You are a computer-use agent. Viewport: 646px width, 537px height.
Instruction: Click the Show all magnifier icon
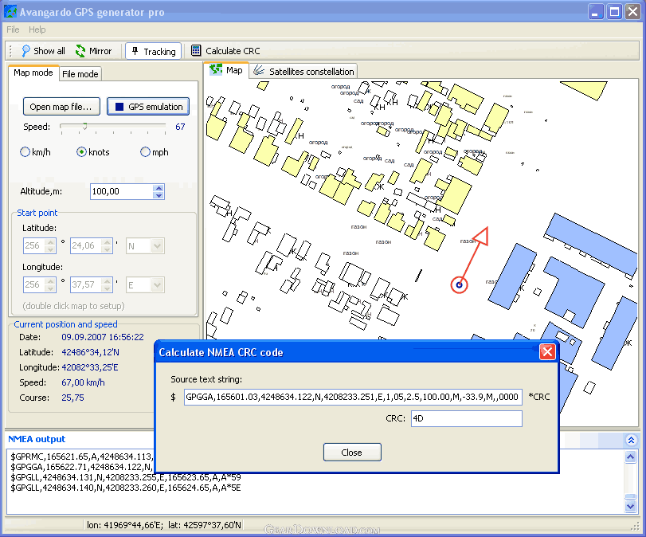25,51
